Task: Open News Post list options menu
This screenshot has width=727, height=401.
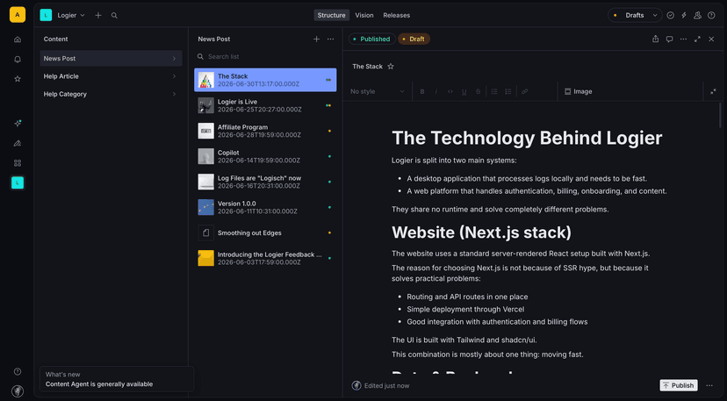Action: 331,39
